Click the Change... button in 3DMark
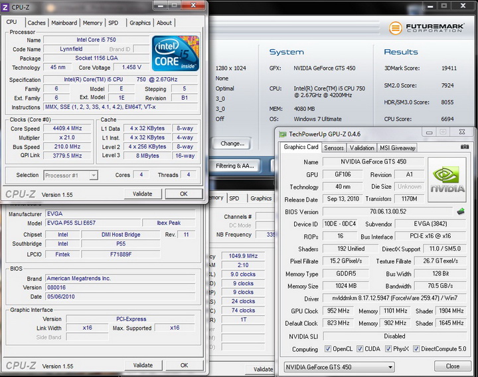This screenshot has height=377, width=478. point(232,144)
